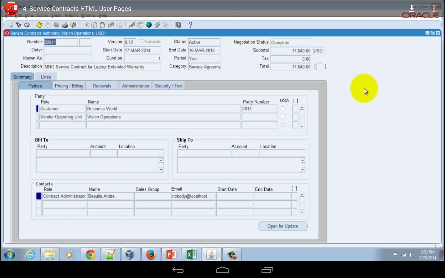Click the Save diskette toolbar icon
The height and width of the screenshot is (278, 445).
coord(39,25)
